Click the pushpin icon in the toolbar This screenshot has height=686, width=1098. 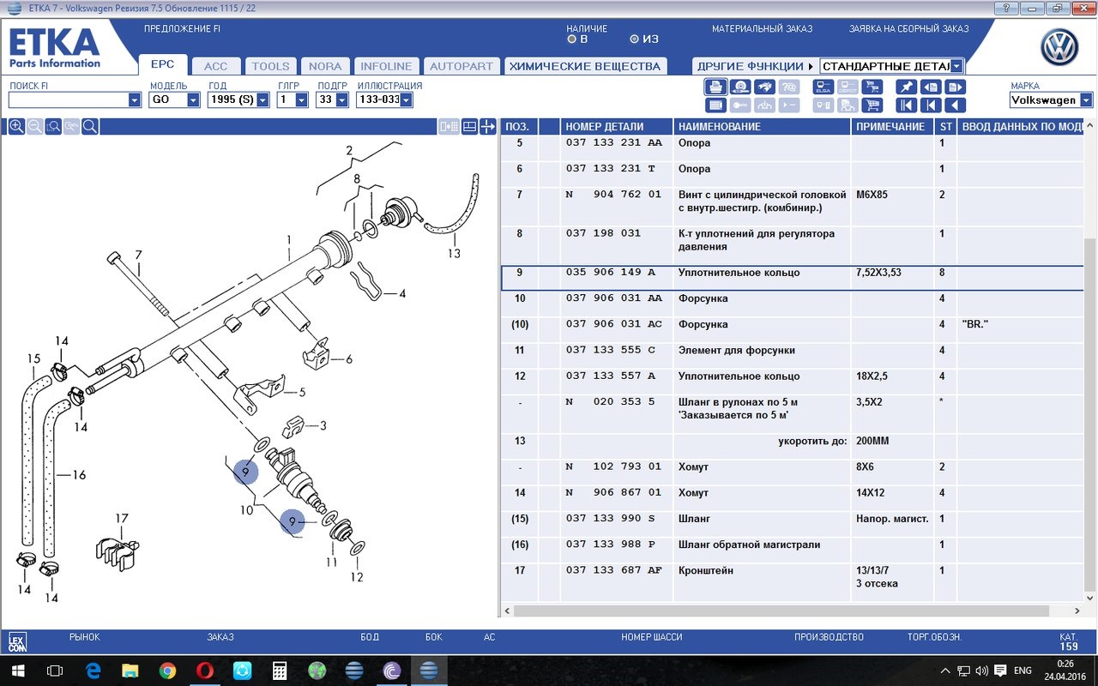click(906, 87)
